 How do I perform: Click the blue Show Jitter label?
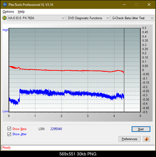pos(19,134)
